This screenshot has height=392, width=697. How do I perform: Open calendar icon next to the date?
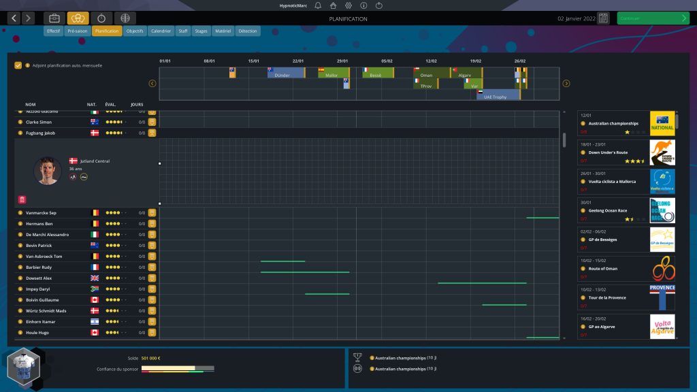[x=603, y=18]
